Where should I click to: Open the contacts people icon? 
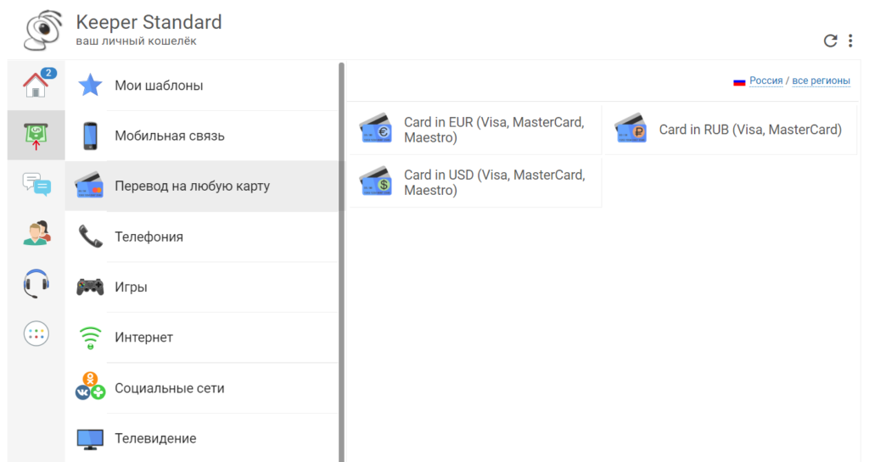[x=36, y=233]
